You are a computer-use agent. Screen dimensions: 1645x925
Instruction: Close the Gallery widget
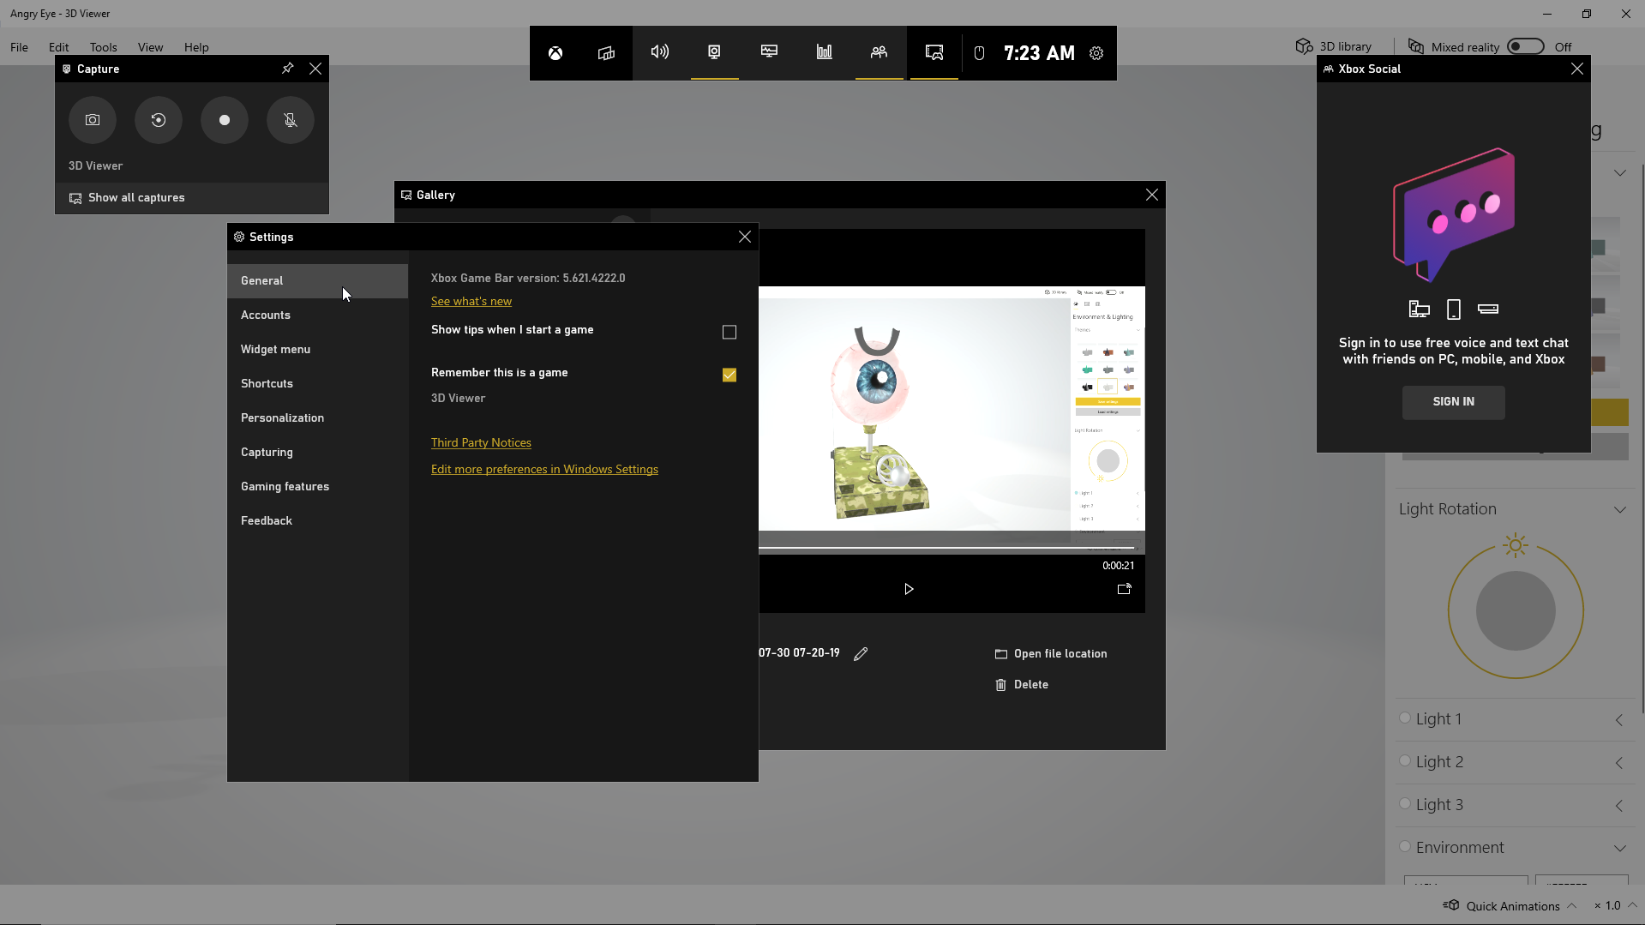[1152, 195]
